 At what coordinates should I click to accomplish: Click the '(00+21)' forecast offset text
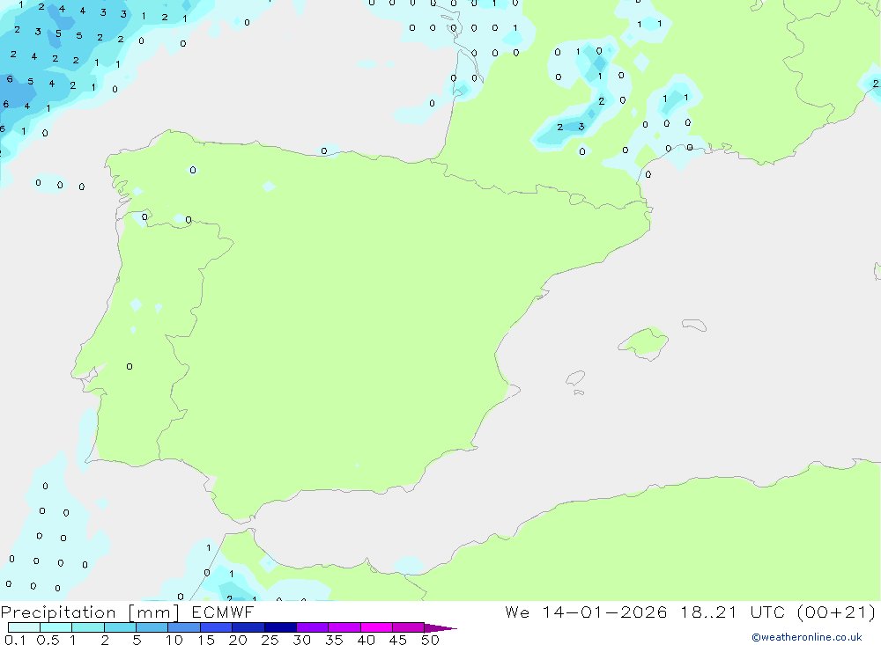coord(837,612)
